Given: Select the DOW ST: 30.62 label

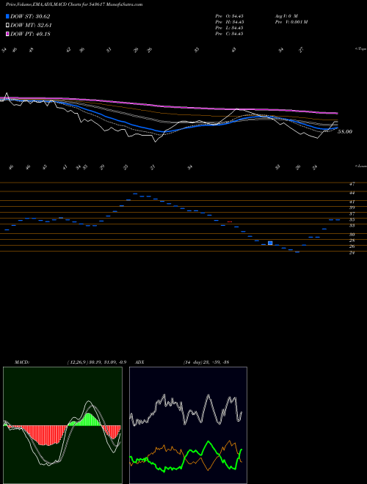Looking at the screenshot, I should click(30, 16).
